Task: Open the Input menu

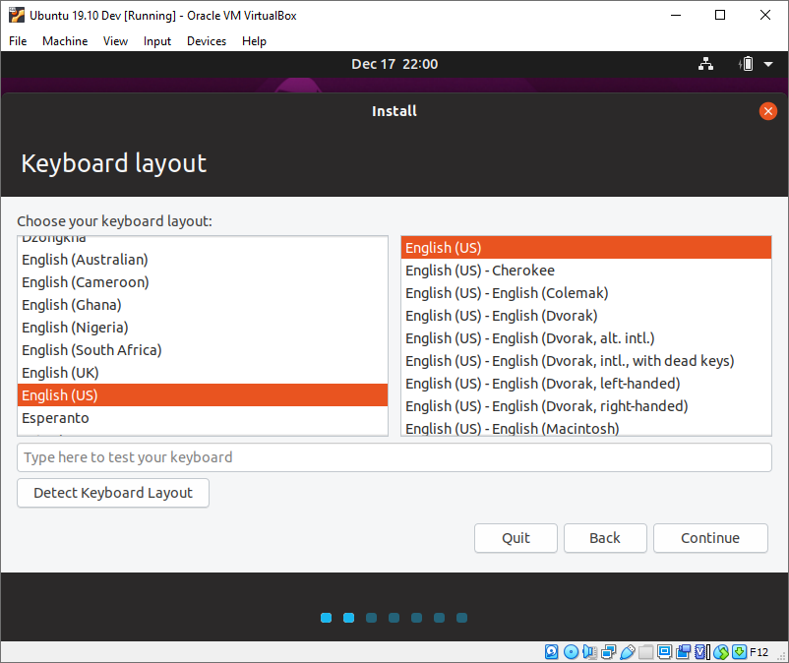Action: 157,41
